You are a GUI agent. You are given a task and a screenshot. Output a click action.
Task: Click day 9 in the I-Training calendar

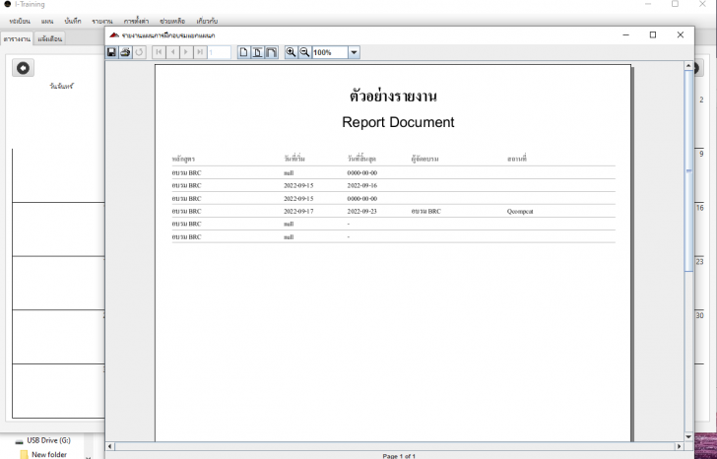click(701, 154)
